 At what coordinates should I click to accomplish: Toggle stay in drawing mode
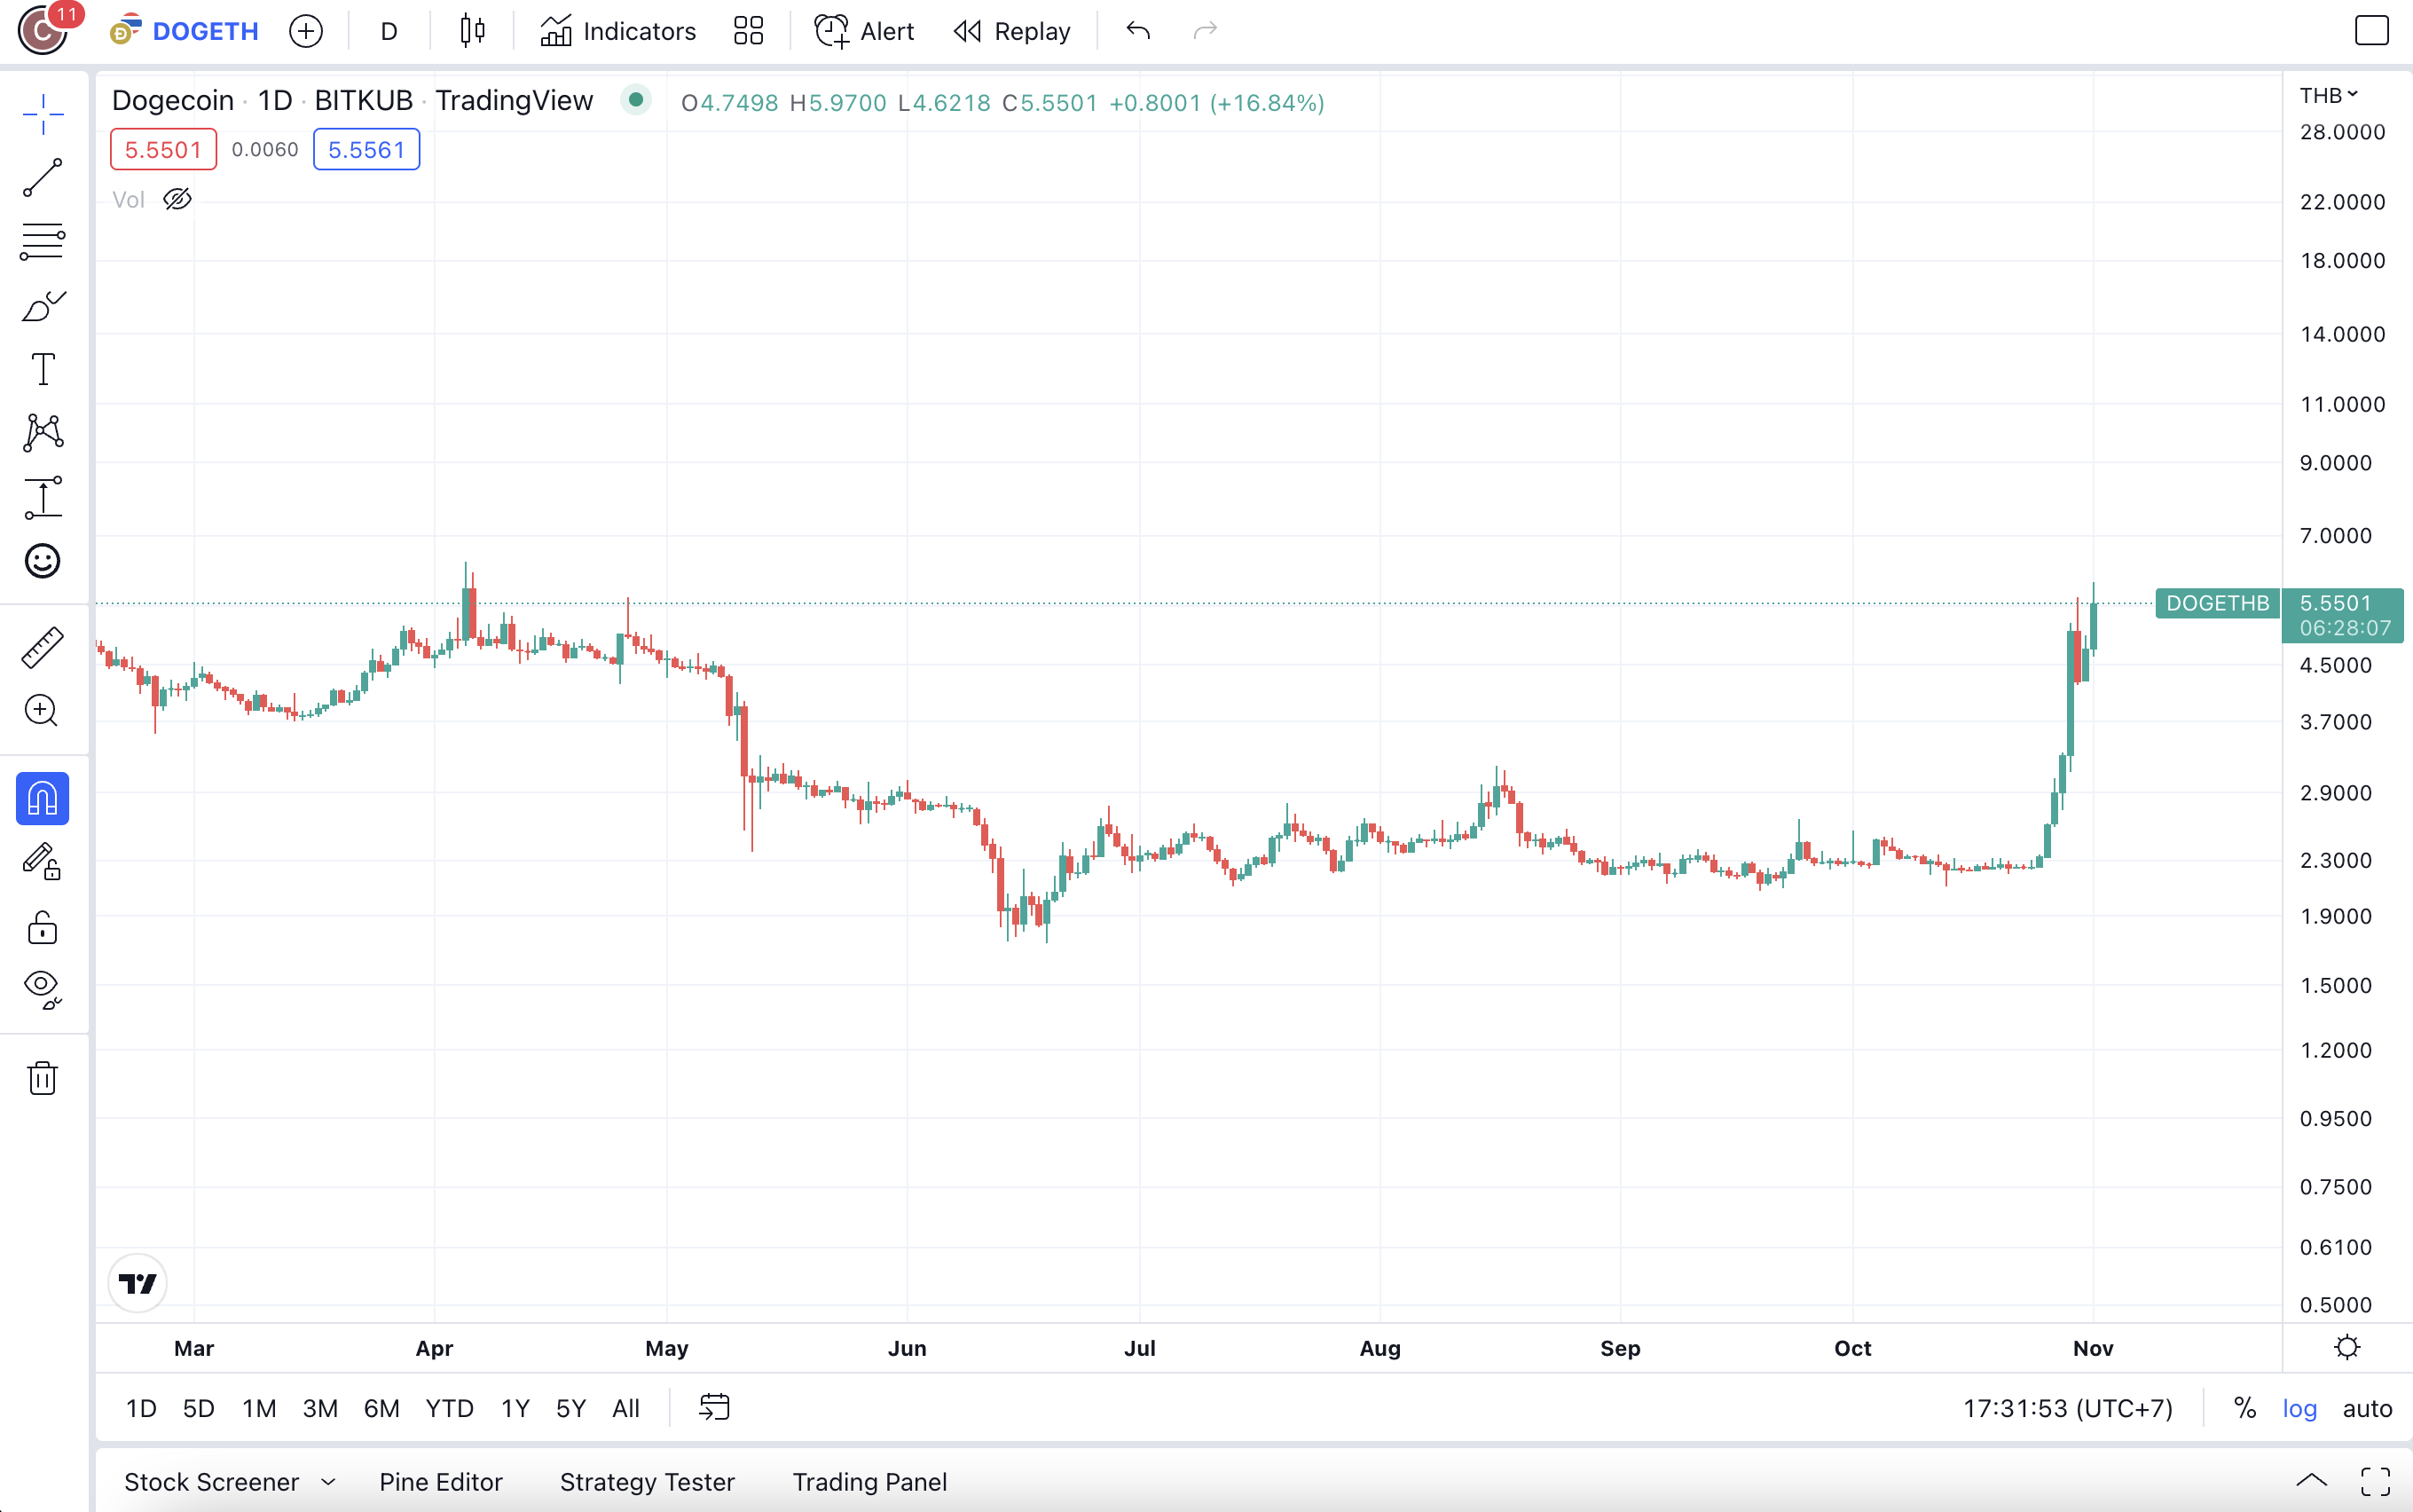pos(43,862)
